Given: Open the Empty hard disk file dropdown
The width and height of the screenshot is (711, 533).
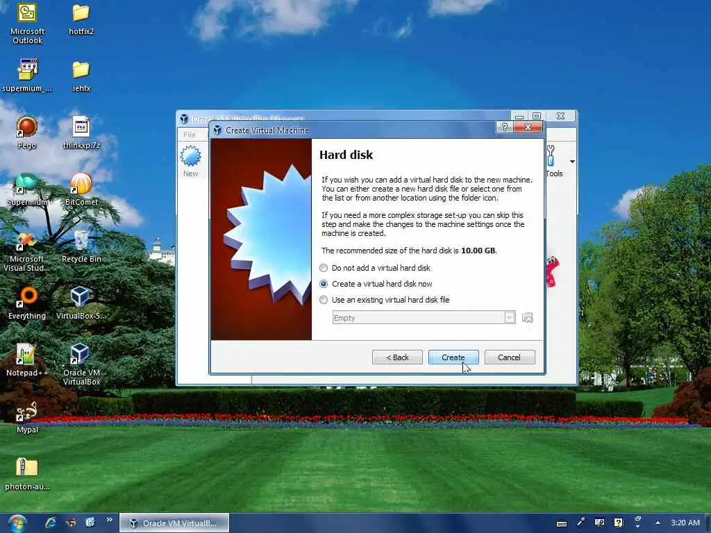Looking at the screenshot, I should (x=509, y=317).
